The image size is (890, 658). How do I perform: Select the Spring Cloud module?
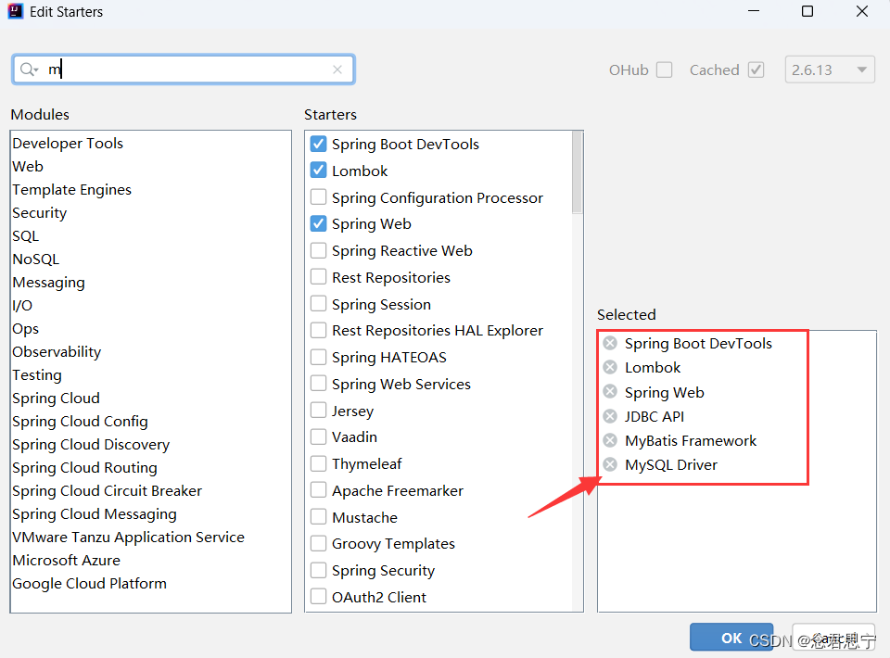56,399
